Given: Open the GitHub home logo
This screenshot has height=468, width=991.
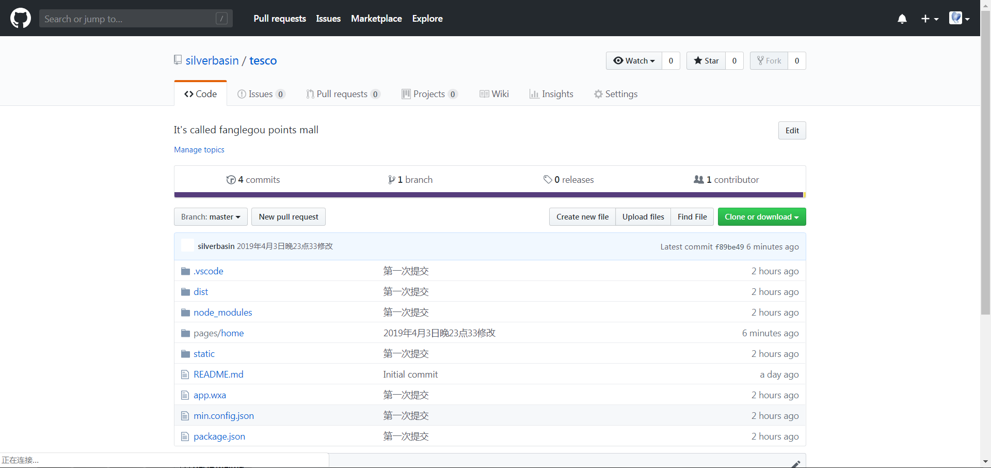Looking at the screenshot, I should pyautogui.click(x=21, y=18).
